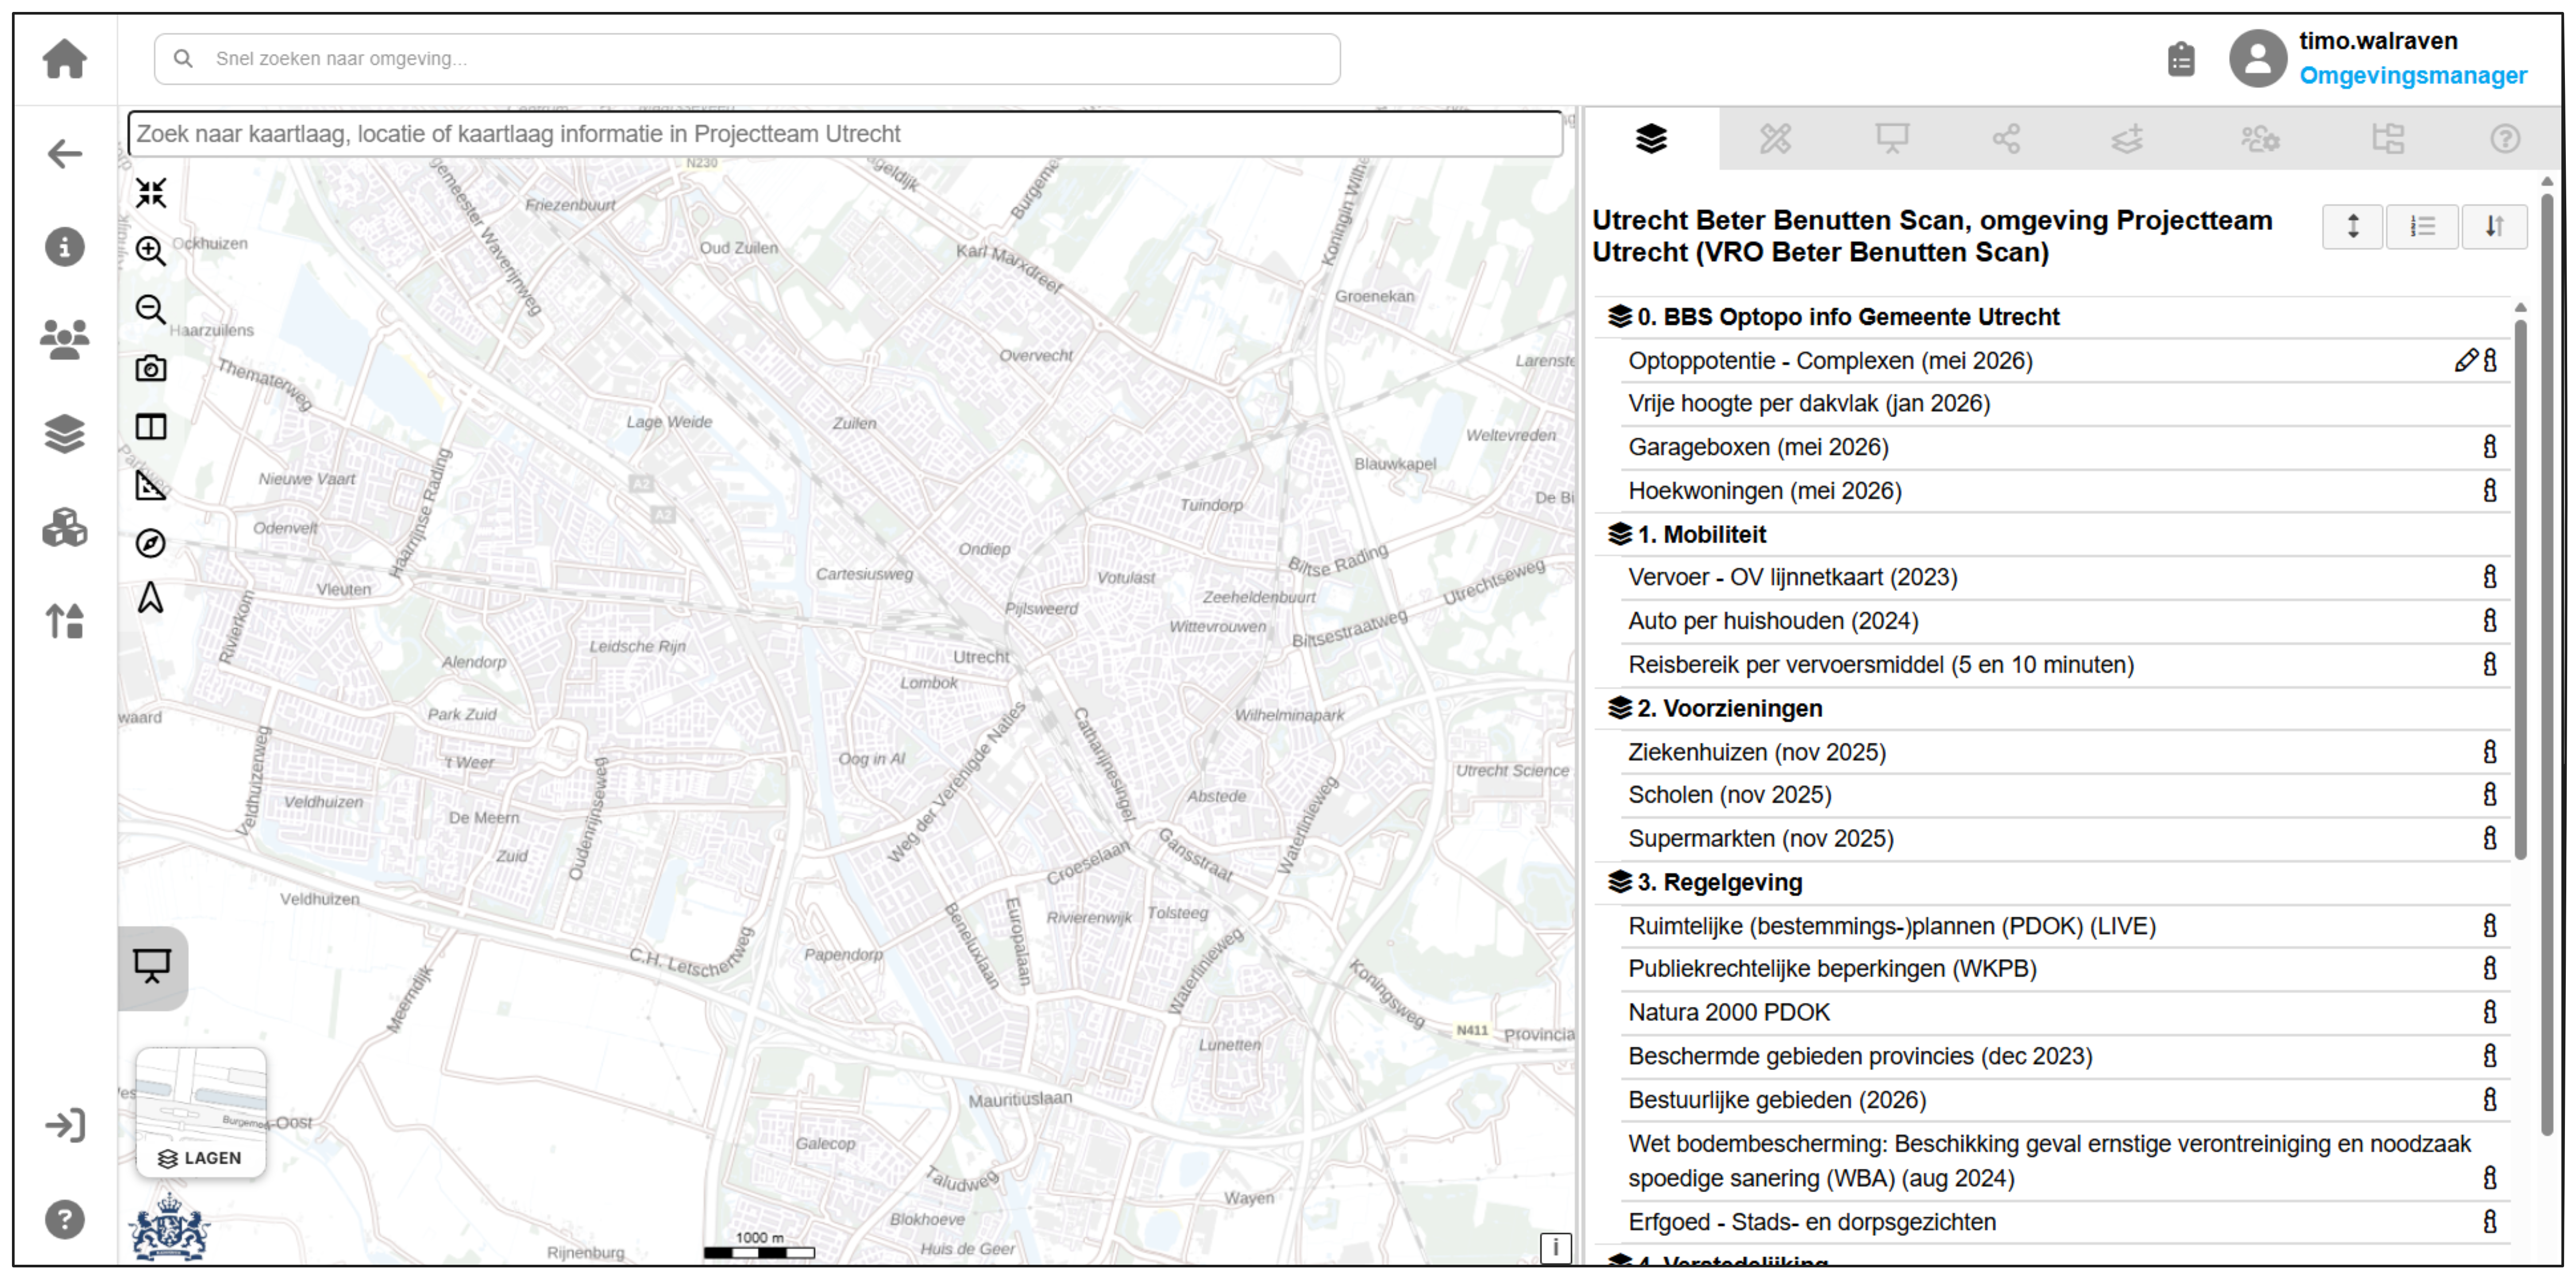
Task: Open the clipboard icon near user name
Action: [2181, 59]
